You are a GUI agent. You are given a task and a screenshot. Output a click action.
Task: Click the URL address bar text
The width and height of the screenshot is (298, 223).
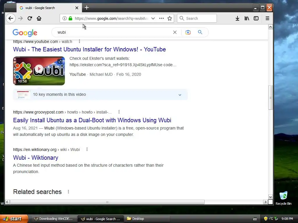tap(111, 18)
